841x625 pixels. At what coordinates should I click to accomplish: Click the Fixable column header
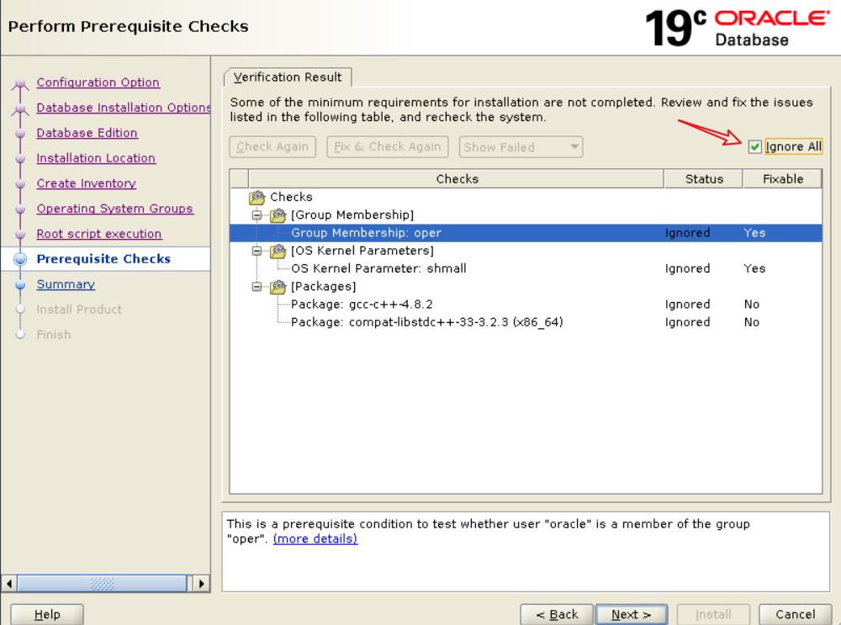click(782, 178)
